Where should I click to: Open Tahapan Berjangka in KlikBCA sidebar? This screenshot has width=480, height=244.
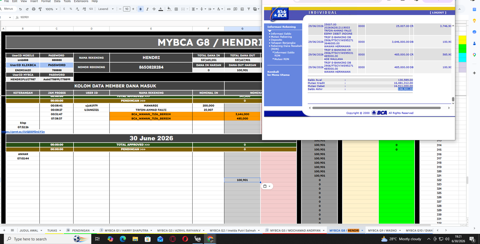[283, 43]
